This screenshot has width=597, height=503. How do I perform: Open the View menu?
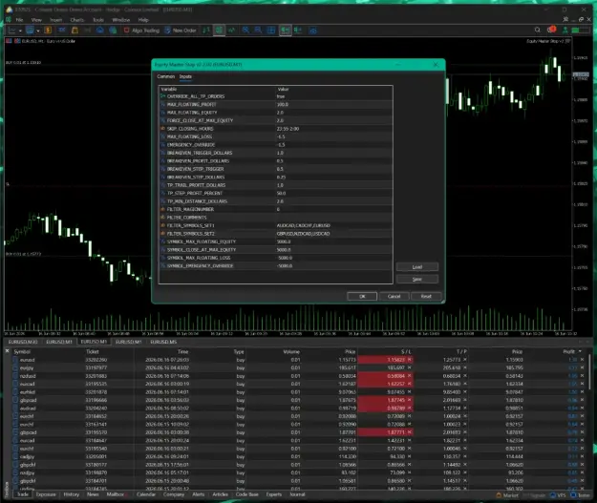[x=36, y=20]
